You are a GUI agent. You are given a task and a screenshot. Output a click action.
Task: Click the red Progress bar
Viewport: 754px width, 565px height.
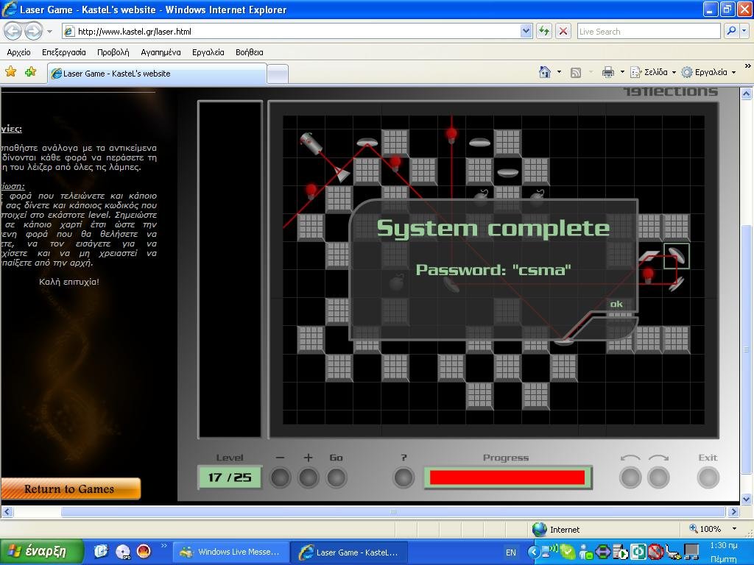coord(507,477)
